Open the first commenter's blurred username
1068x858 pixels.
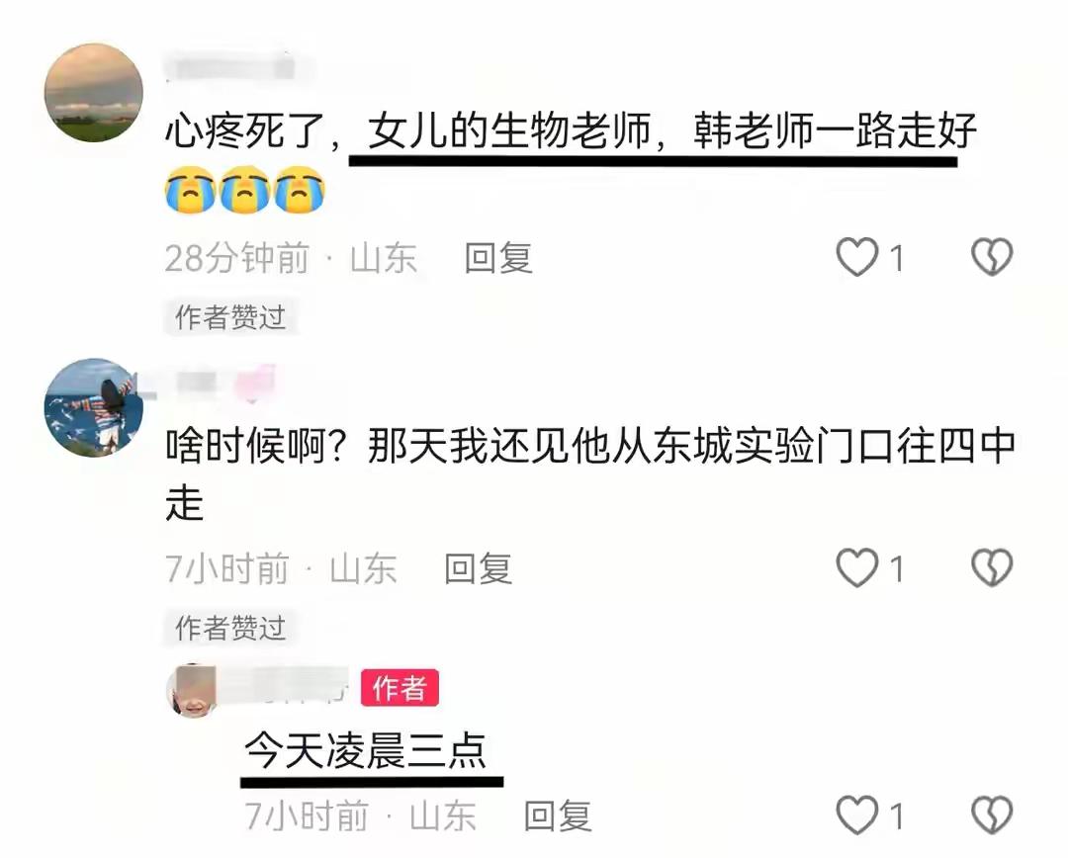pos(231,69)
